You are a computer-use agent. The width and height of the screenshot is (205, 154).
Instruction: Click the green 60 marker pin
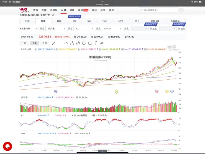coord(116,92)
